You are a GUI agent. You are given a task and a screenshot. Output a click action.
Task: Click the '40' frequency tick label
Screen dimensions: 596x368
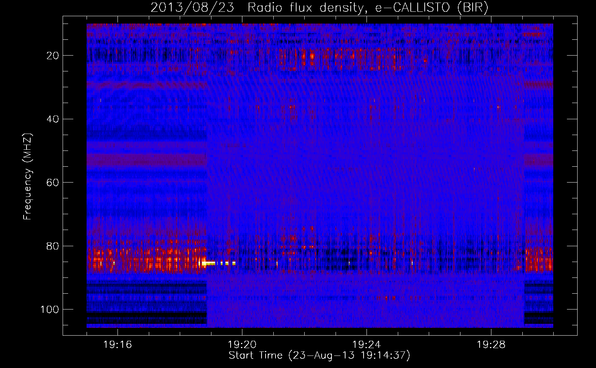53,119
